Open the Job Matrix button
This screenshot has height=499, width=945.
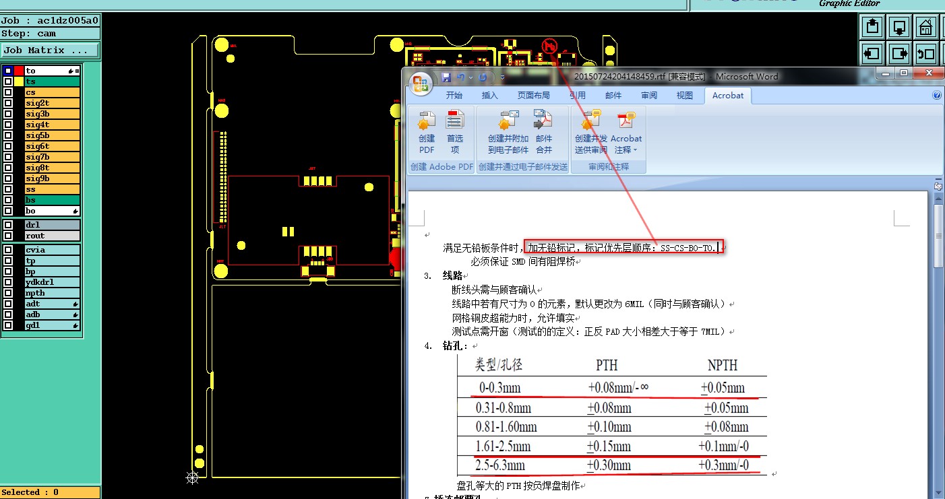point(50,51)
